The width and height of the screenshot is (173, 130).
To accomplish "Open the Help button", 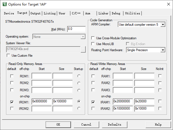I will 158,124.
